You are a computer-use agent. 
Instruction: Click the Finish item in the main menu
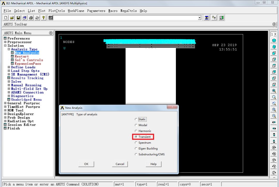(13, 128)
